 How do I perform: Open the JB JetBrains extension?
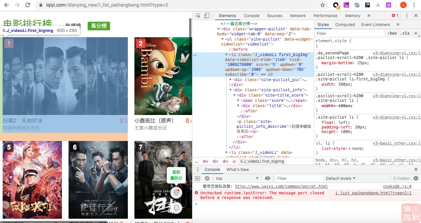[x=367, y=5]
